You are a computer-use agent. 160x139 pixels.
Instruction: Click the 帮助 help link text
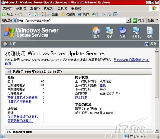pos(153,44)
